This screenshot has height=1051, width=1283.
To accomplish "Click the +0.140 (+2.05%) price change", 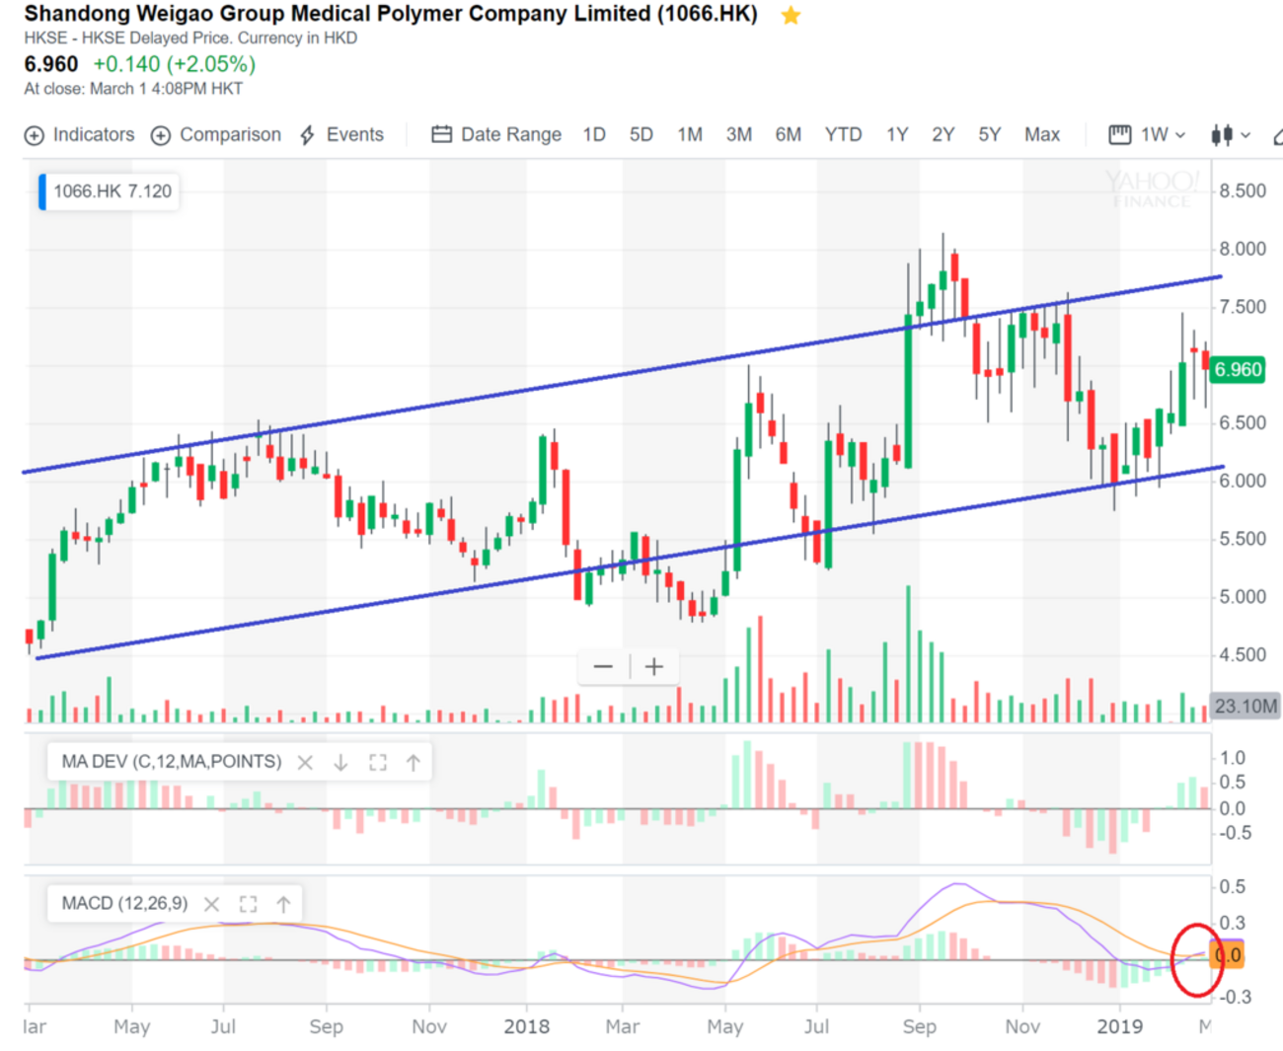I will pyautogui.click(x=175, y=64).
